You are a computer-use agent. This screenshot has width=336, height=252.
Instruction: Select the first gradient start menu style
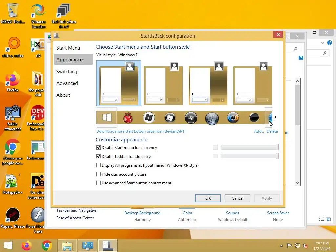pos(119,83)
